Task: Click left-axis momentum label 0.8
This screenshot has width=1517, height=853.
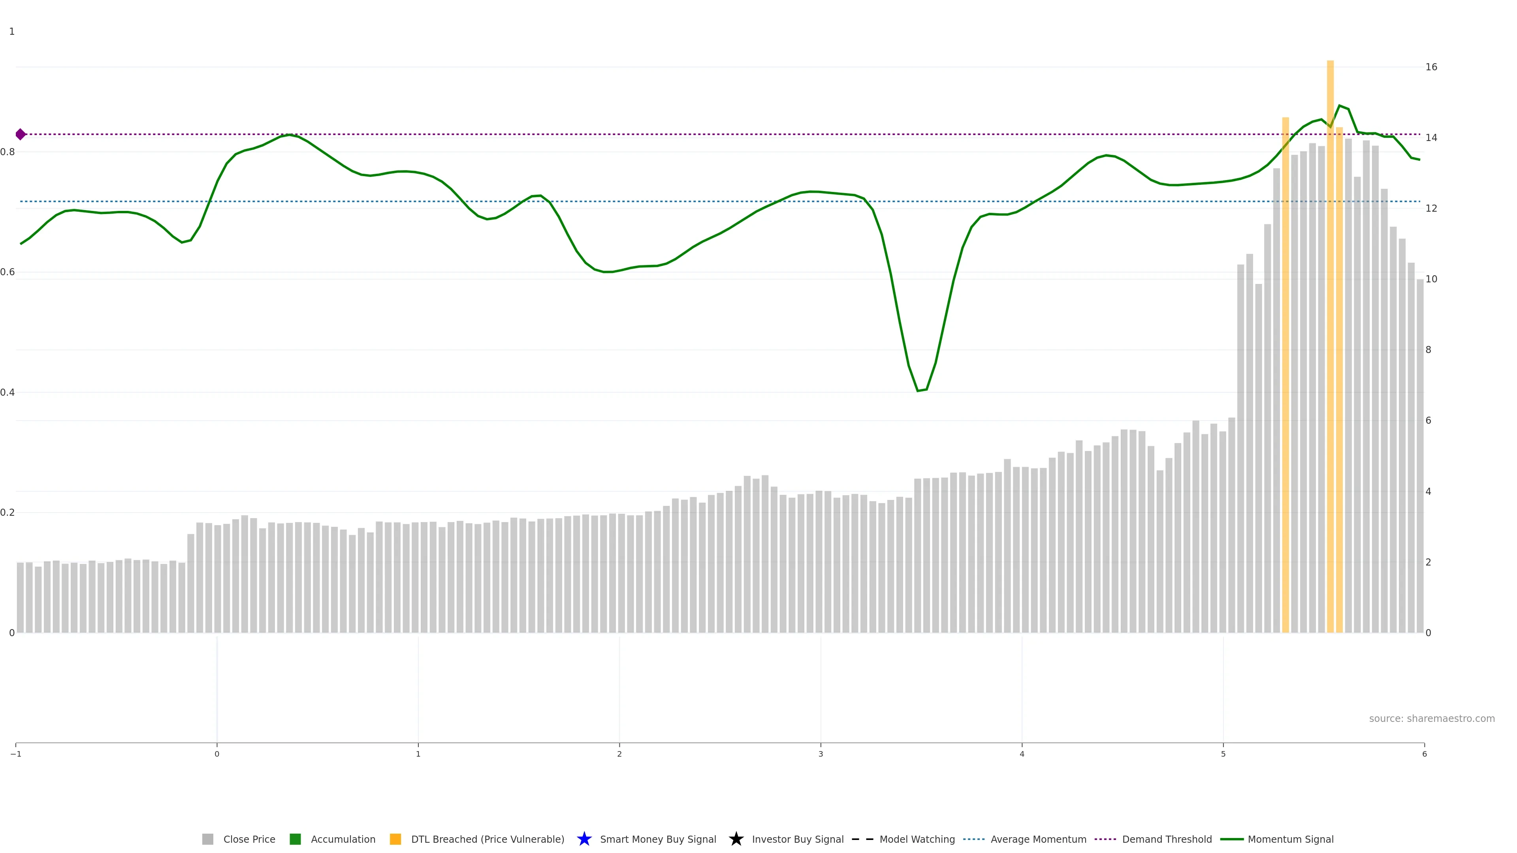Action: (8, 152)
